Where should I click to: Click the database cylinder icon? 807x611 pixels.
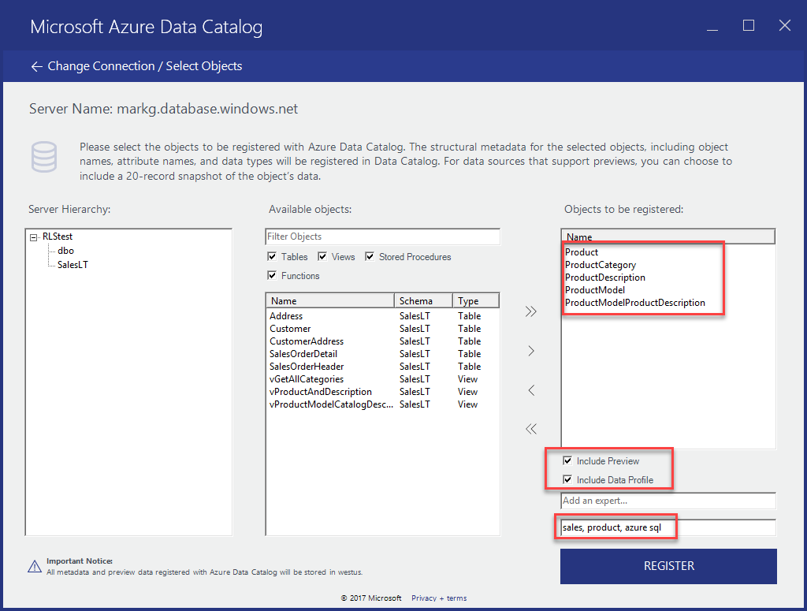click(x=44, y=156)
